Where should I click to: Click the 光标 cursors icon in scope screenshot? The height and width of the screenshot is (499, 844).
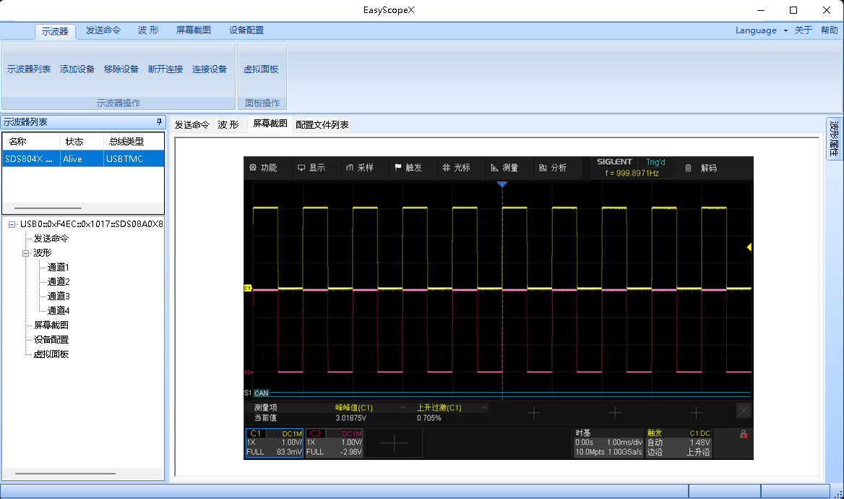coord(447,168)
